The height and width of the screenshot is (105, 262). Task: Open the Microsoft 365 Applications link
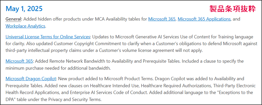[204, 19]
